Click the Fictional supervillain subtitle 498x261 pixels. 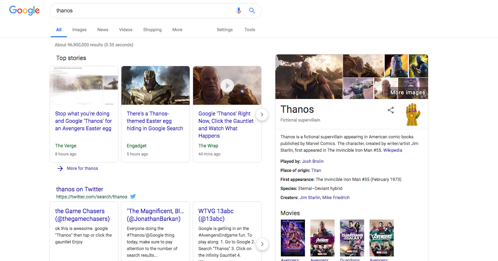point(300,120)
